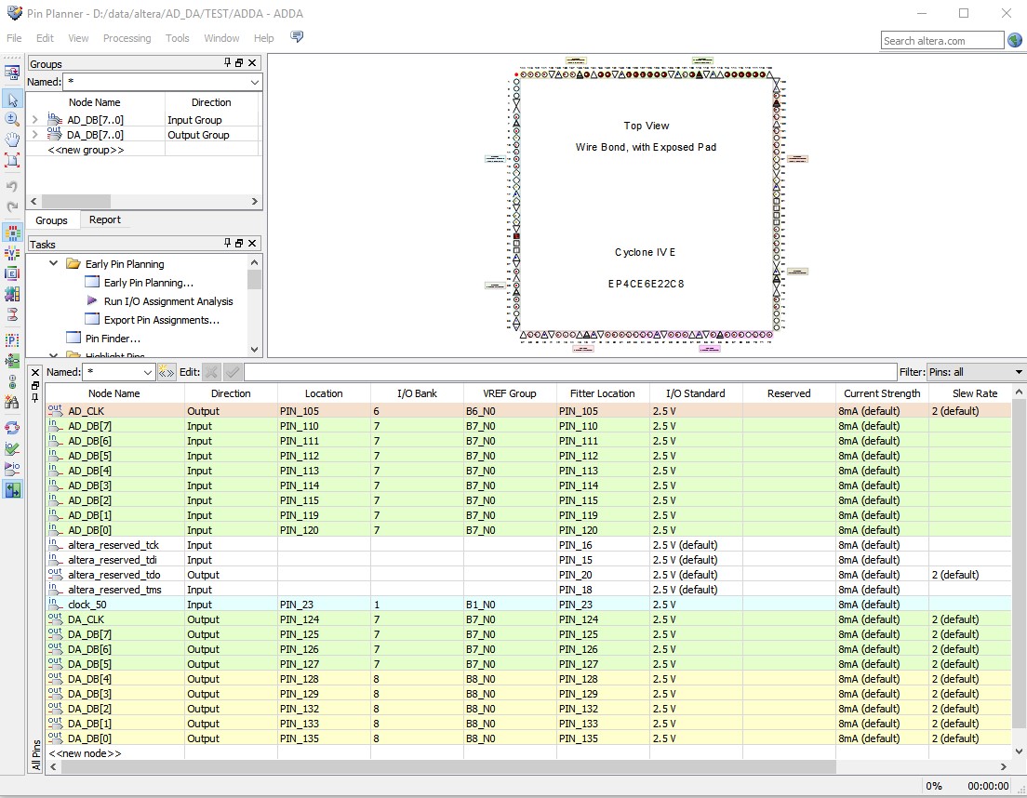Pin the Tasks panel
The width and height of the screenshot is (1027, 798).
tap(227, 243)
